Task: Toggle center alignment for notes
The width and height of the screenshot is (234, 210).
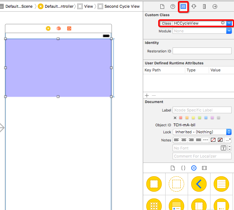Action: pyautogui.click(x=183, y=140)
